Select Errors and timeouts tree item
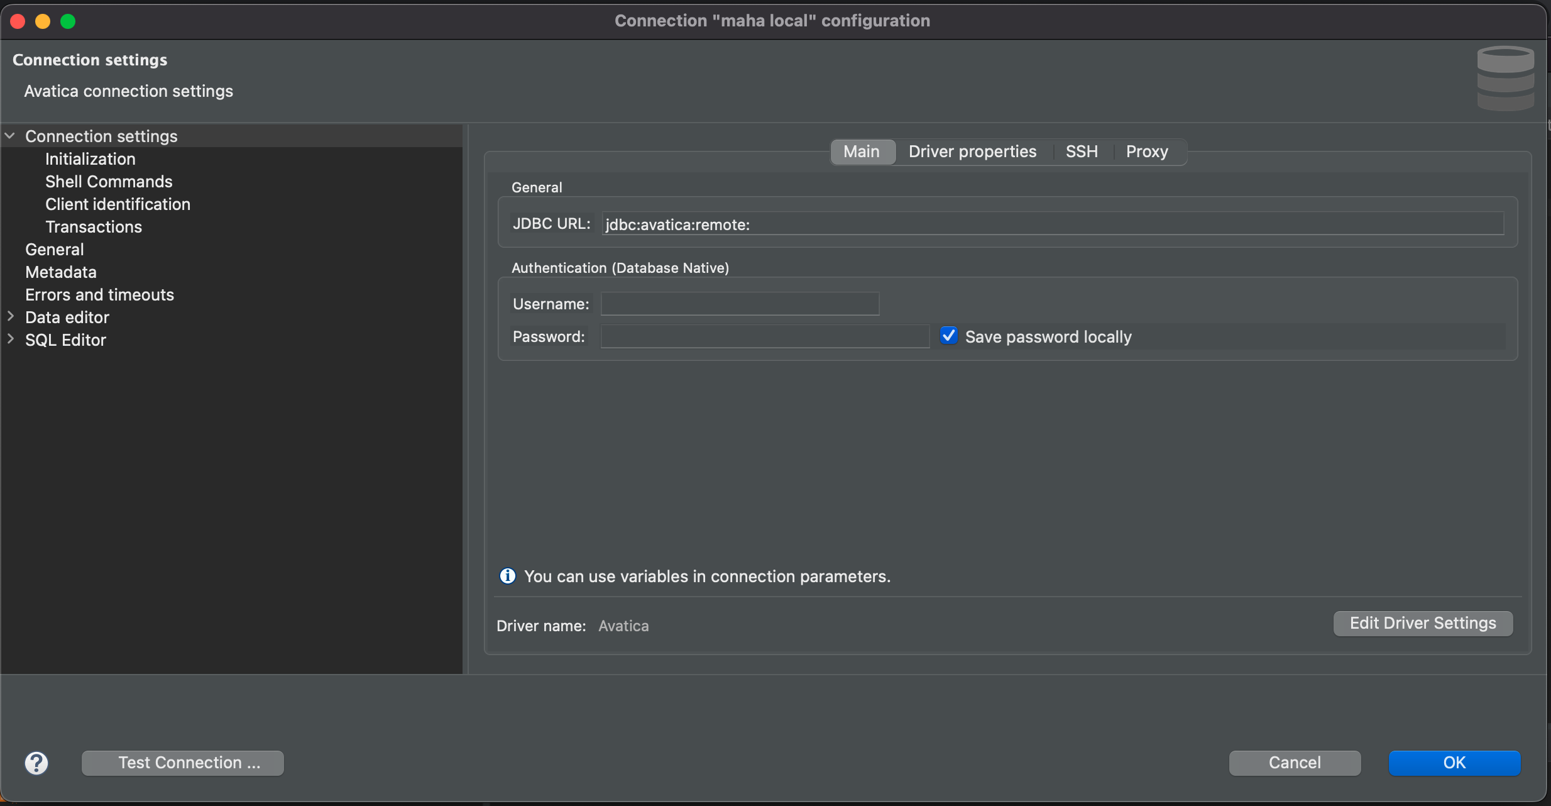The width and height of the screenshot is (1551, 806). coord(99,295)
